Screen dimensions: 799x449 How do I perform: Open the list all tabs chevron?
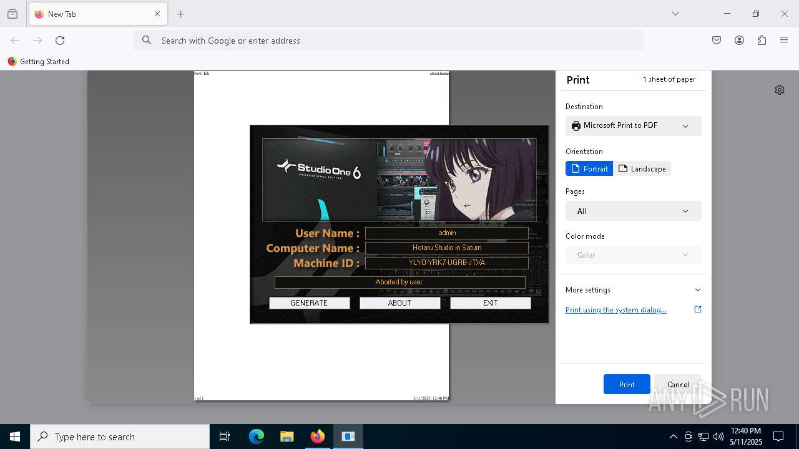click(675, 14)
